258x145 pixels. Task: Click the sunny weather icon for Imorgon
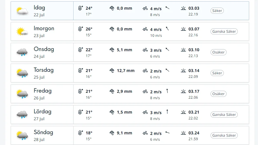[x=22, y=31]
